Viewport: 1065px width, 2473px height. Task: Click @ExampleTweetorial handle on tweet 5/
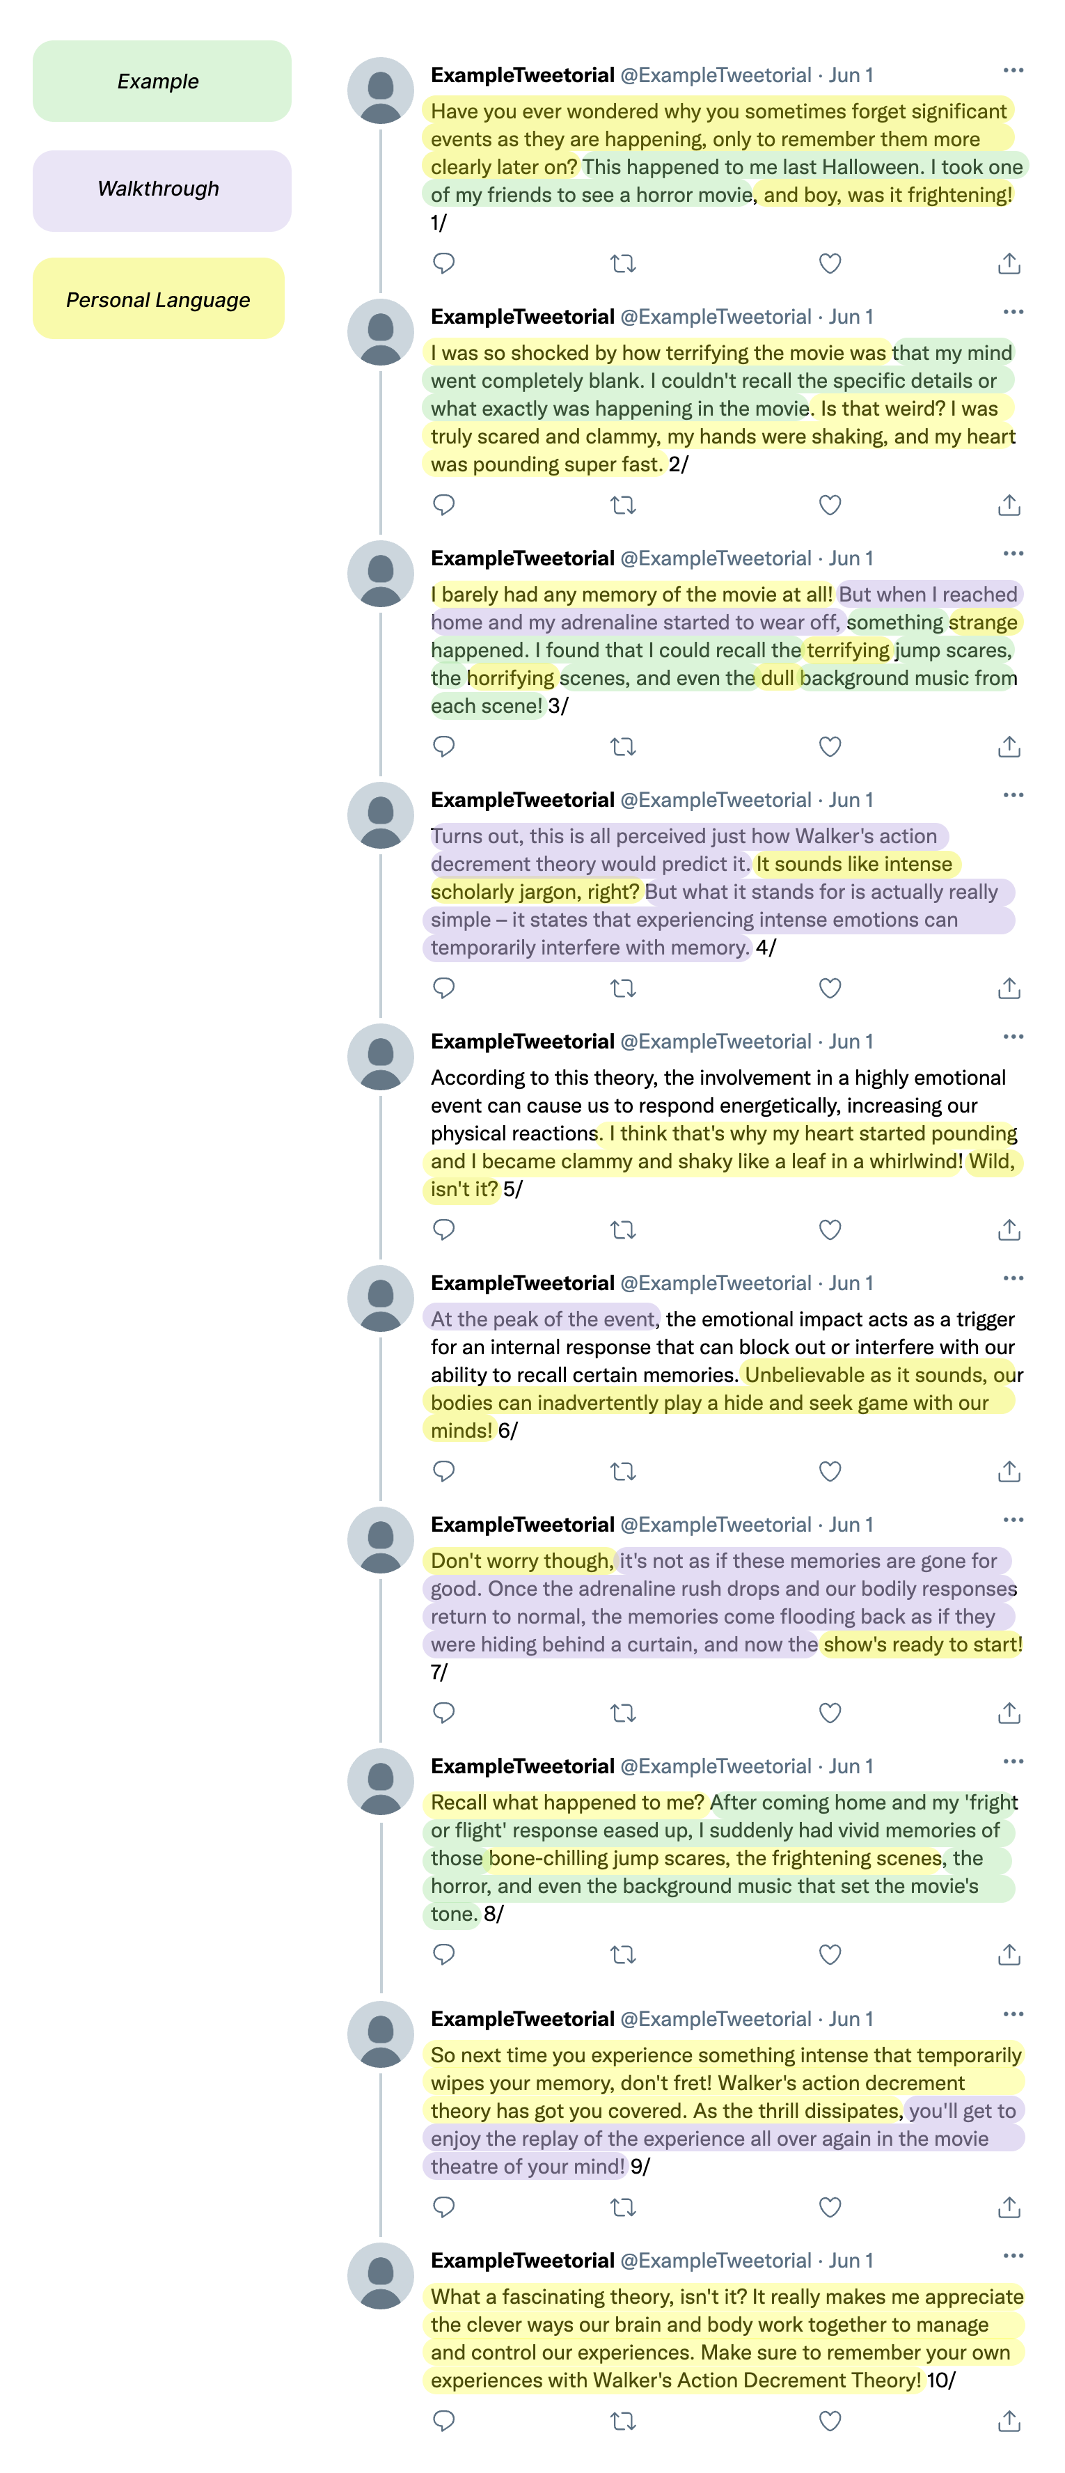point(716,1042)
